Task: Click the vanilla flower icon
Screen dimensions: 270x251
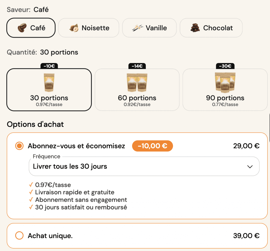Action: click(x=138, y=28)
